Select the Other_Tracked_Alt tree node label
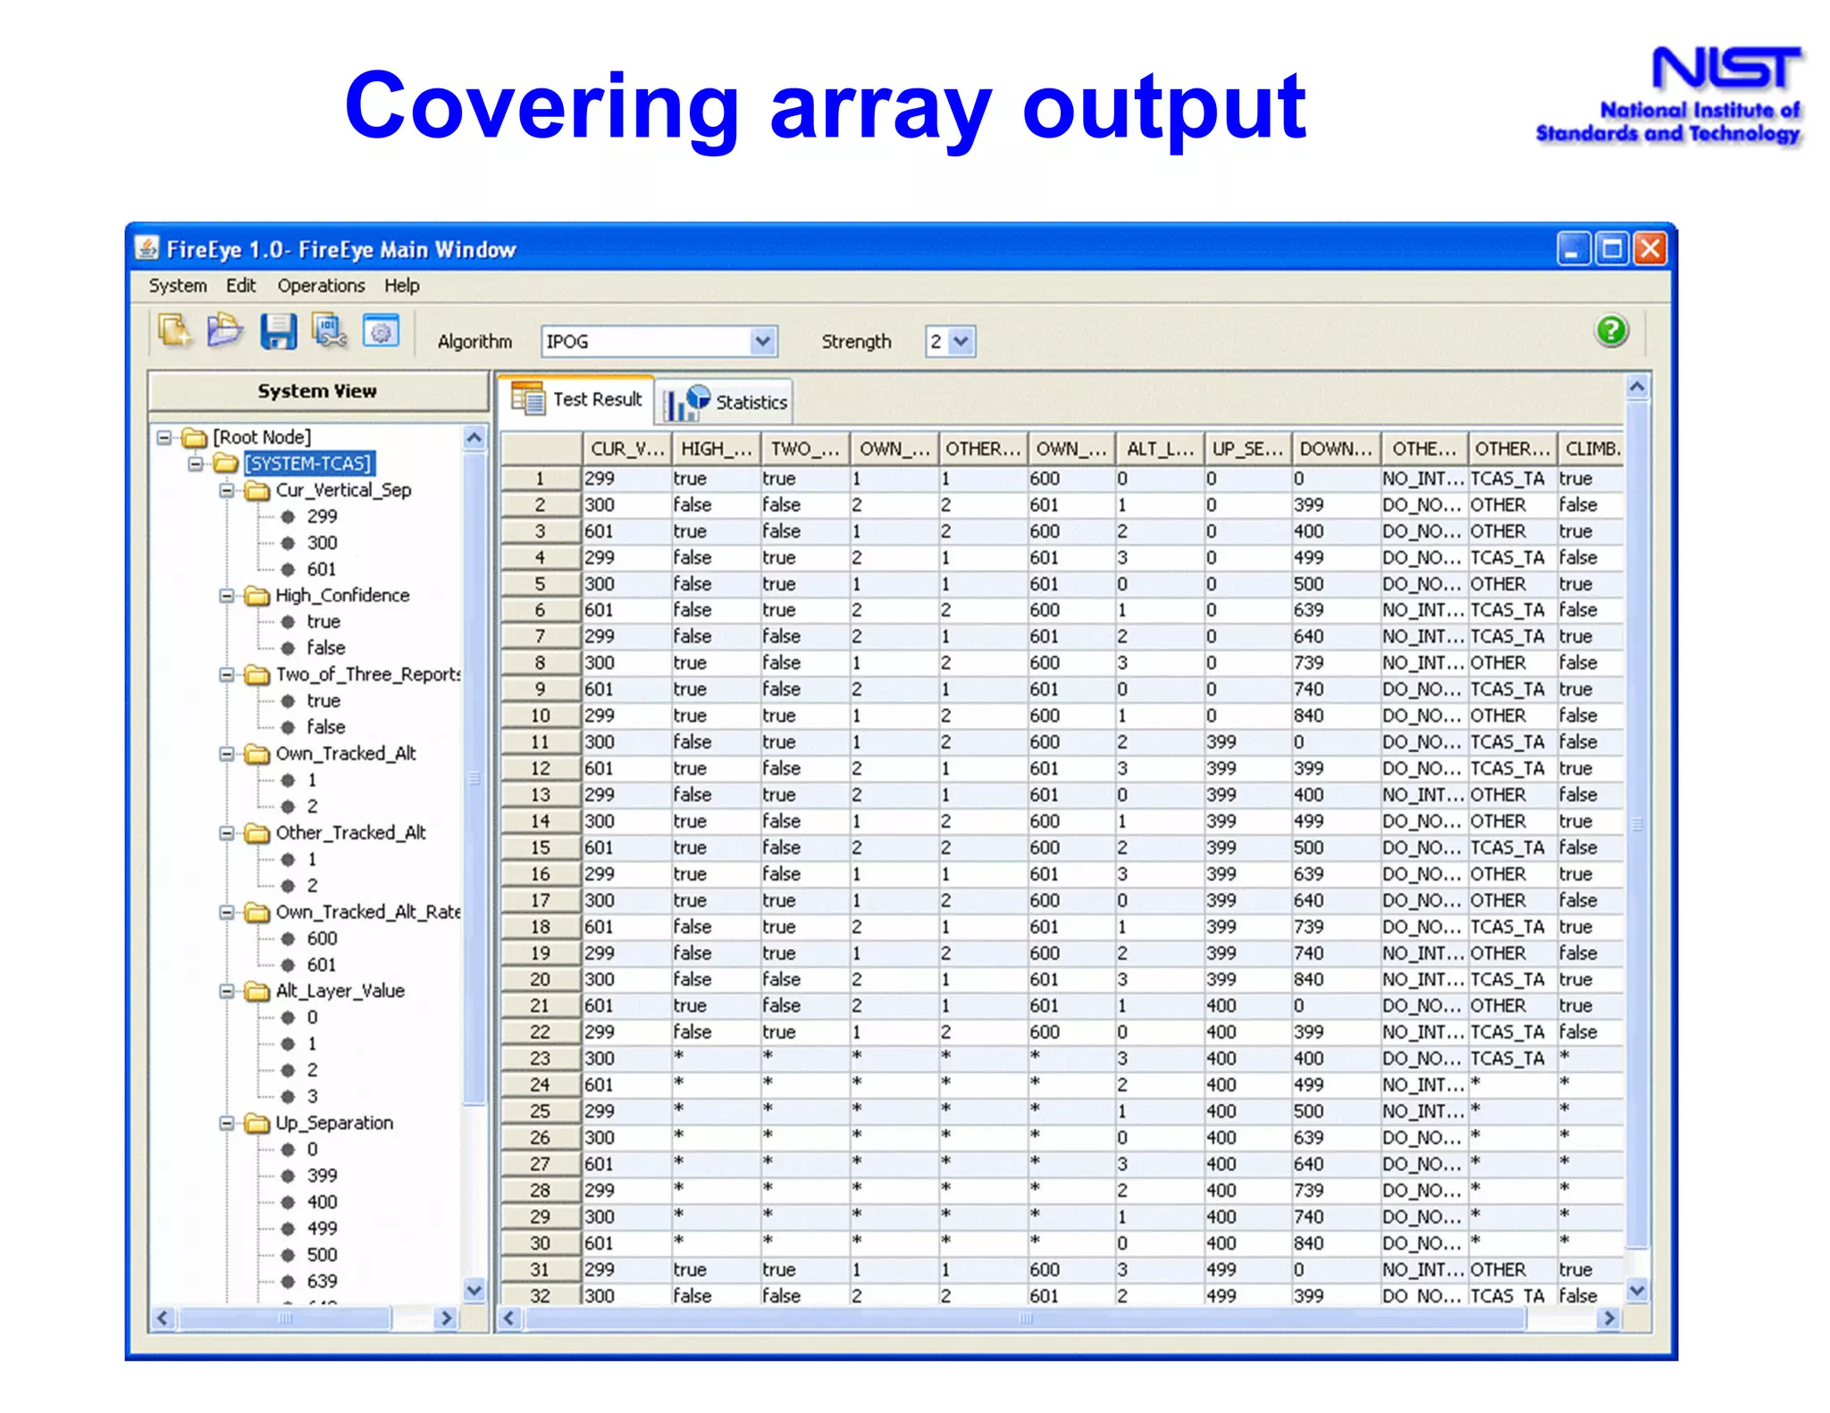1830x1413 pixels. [x=350, y=833]
